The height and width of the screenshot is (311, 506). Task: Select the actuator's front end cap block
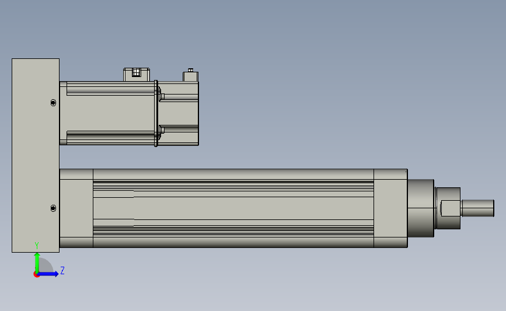coord(391,208)
